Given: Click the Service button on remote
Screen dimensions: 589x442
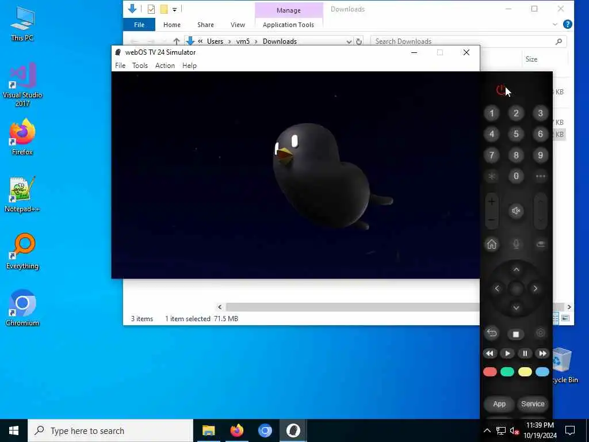Looking at the screenshot, I should click(533, 404).
